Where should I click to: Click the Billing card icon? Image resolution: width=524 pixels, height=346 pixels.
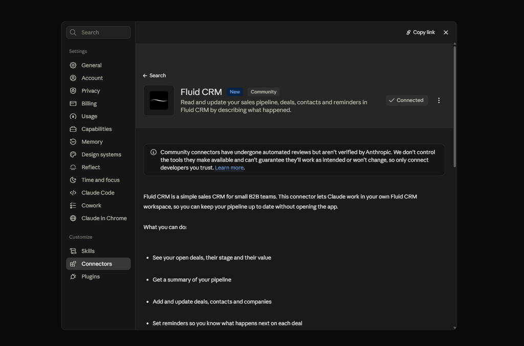pyautogui.click(x=73, y=103)
